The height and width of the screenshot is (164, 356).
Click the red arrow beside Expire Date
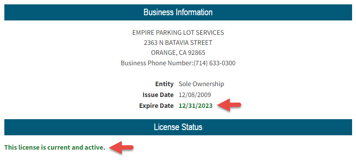pos(229,105)
